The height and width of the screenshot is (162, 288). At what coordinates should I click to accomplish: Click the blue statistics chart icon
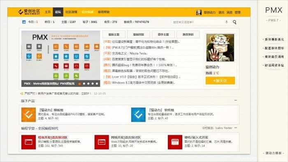click(x=24, y=22)
